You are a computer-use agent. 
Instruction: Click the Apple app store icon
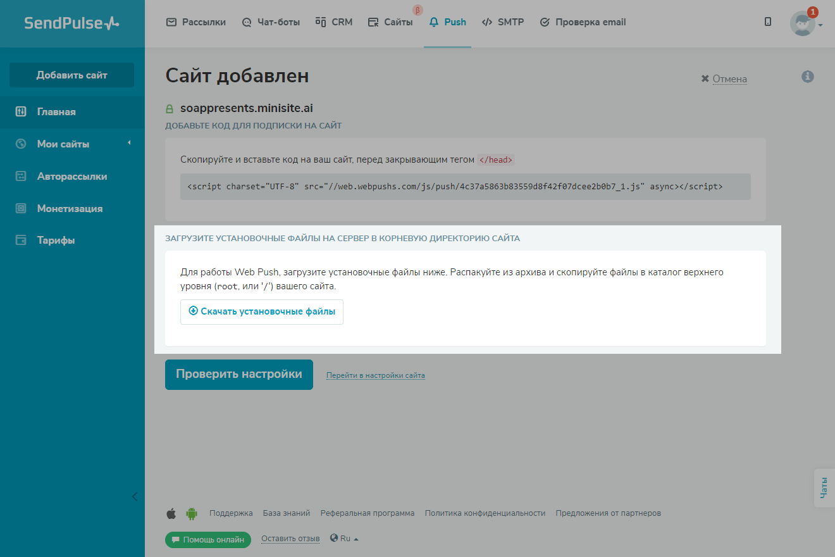point(171,513)
